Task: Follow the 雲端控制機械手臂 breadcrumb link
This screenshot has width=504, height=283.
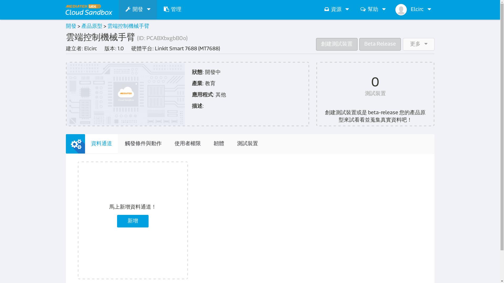Action: [x=128, y=26]
